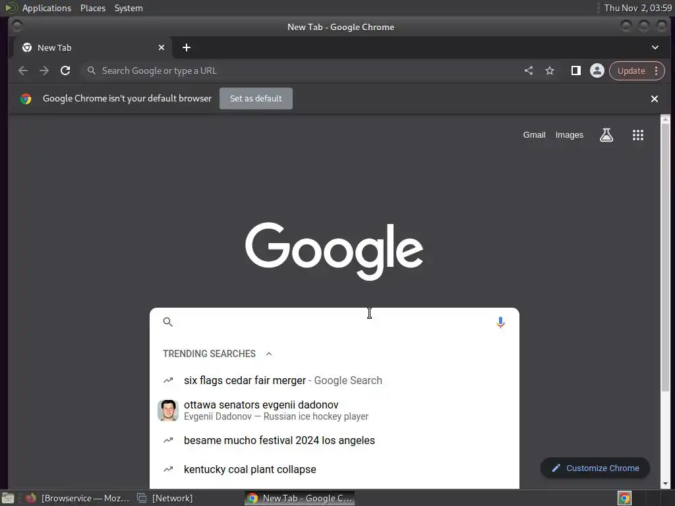Open the Google apps grid

(638, 135)
